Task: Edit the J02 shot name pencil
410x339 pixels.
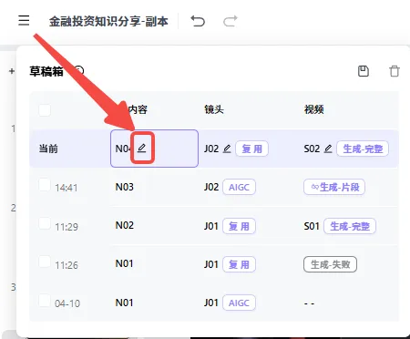Action: [x=227, y=149]
